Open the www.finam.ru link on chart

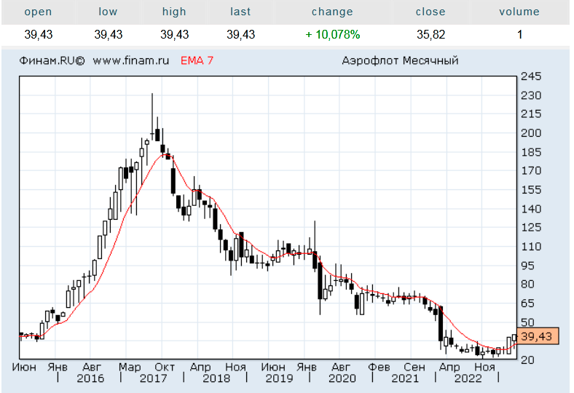pos(131,61)
